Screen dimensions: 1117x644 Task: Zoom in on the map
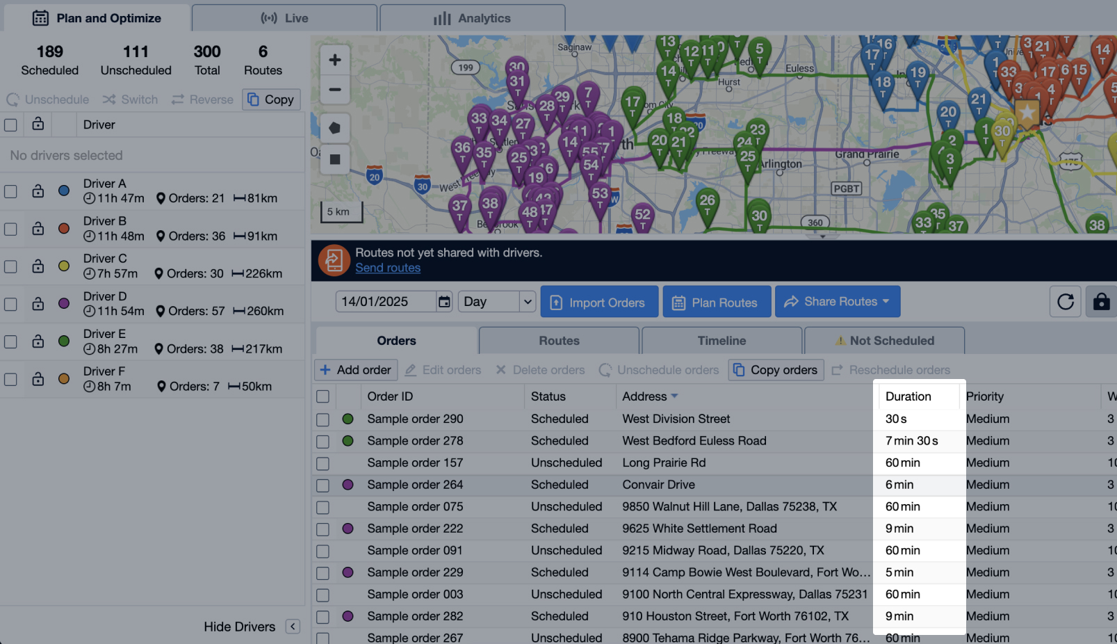pos(334,60)
